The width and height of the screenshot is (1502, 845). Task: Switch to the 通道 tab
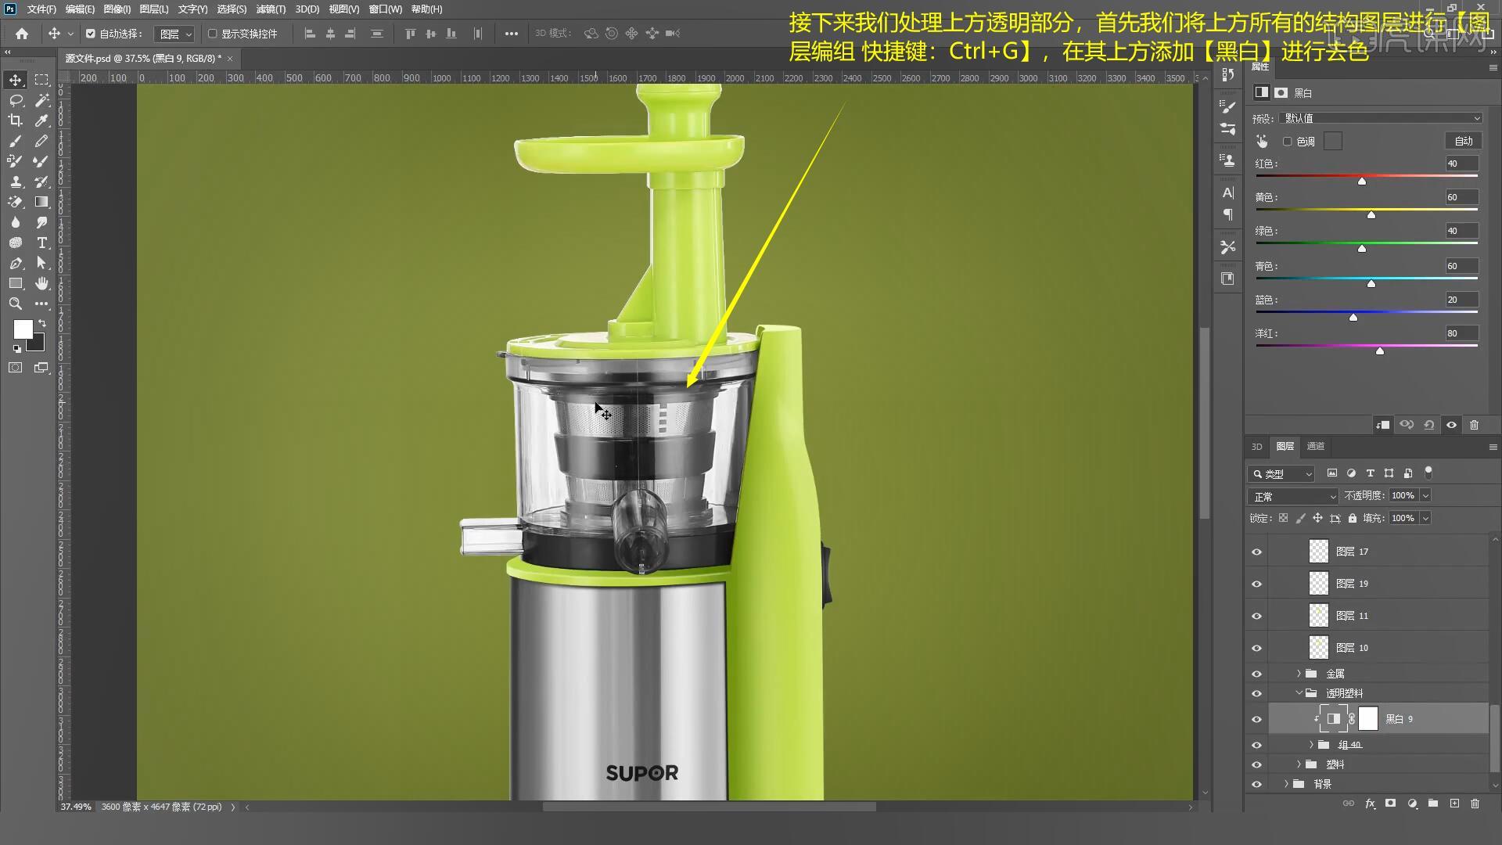click(1316, 446)
